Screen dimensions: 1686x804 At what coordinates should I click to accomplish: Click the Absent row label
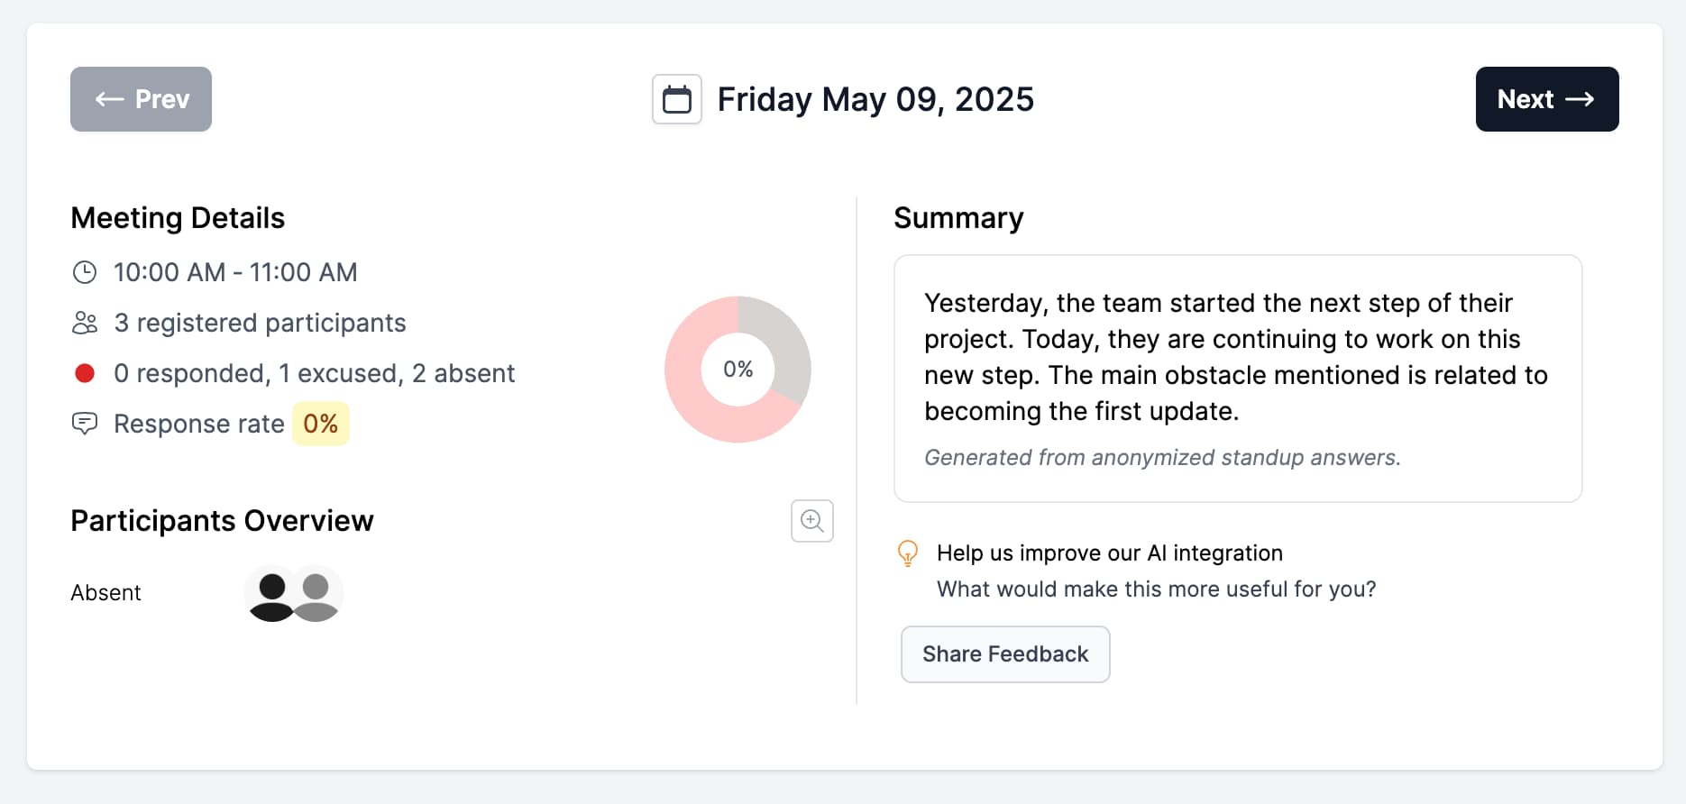[x=105, y=593]
